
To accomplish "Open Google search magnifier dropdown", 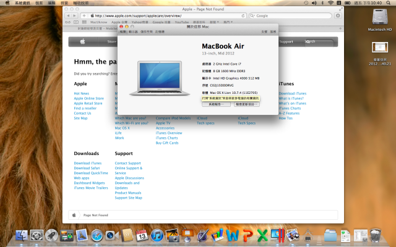I will (x=252, y=15).
